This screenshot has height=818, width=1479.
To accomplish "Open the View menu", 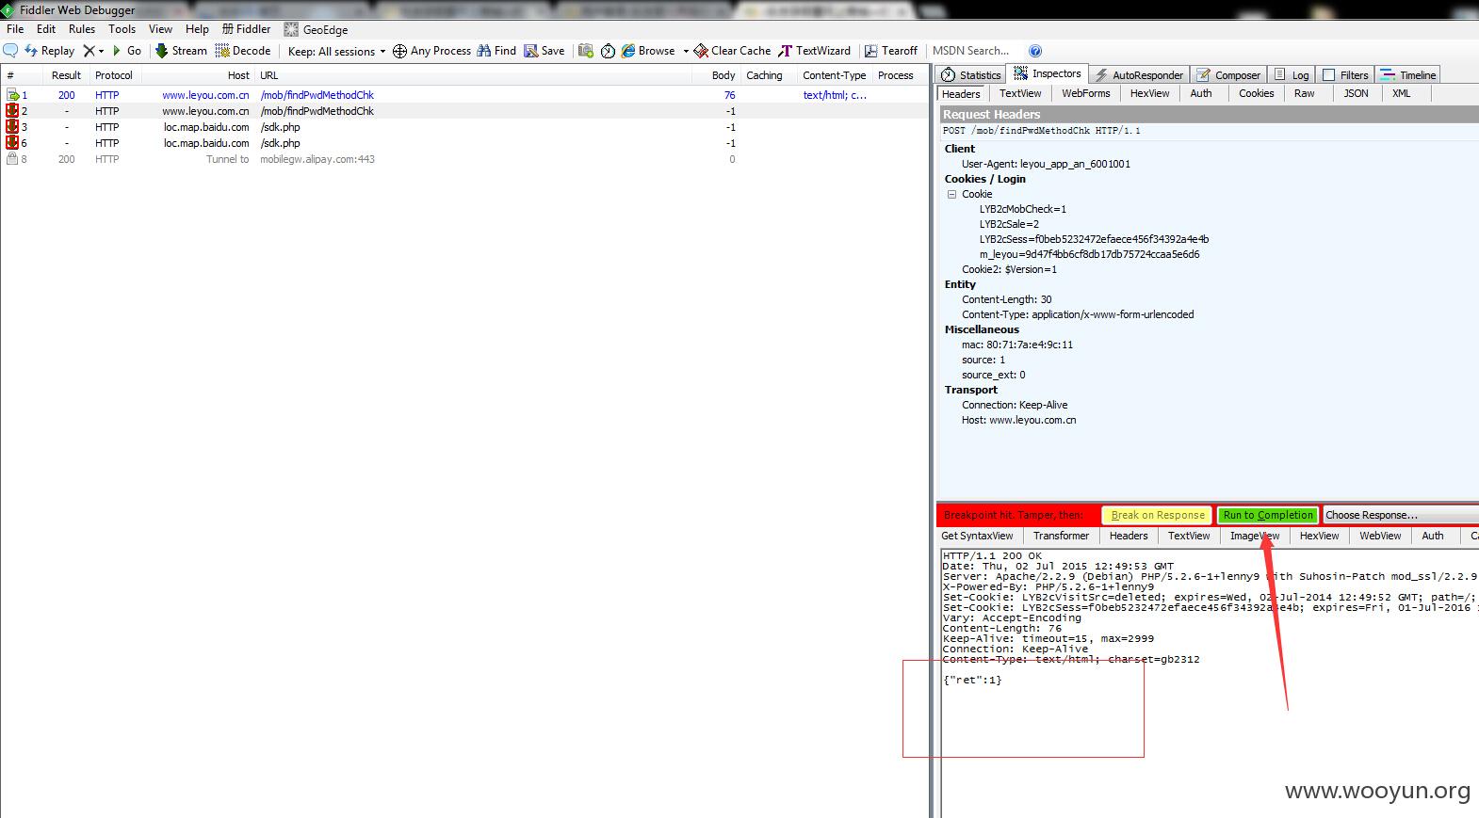I will 160,29.
